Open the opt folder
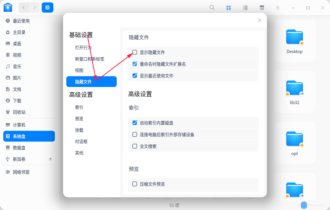This screenshot has width=330, height=210. tap(294, 143)
